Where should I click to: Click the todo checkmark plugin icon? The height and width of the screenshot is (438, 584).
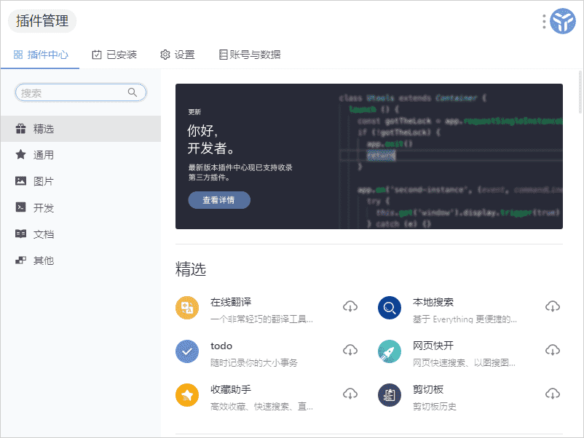pyautogui.click(x=187, y=351)
